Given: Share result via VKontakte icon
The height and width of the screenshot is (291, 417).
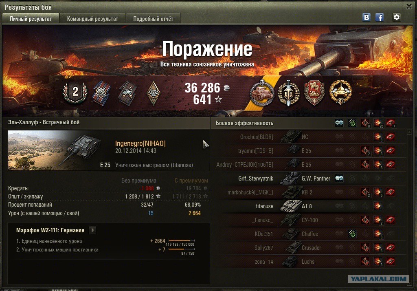Looking at the screenshot, I should coord(367,17).
